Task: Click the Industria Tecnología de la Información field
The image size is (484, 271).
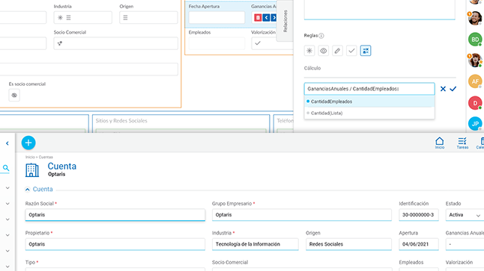Action: [255, 244]
